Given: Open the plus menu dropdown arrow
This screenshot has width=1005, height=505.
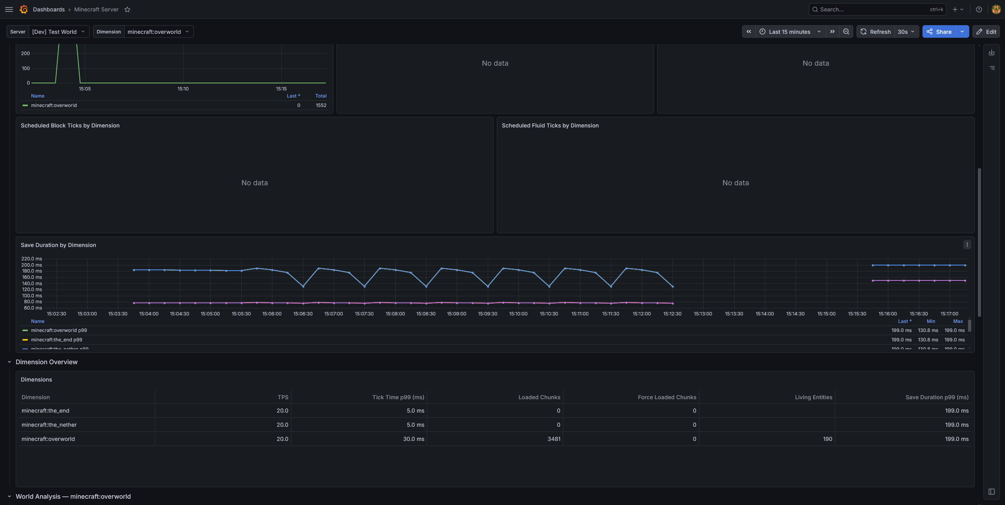Looking at the screenshot, I should 962,9.
